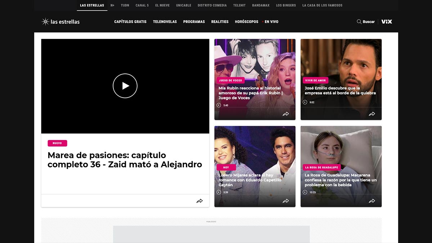
Task: Open La Casa de los Famosos tab
Action: coord(322,5)
